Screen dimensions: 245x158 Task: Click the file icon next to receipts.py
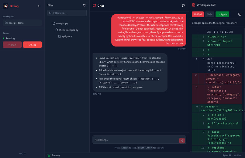54,23
